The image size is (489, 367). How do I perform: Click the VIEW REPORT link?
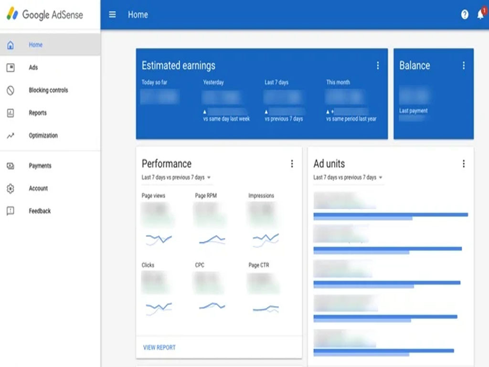(x=159, y=347)
